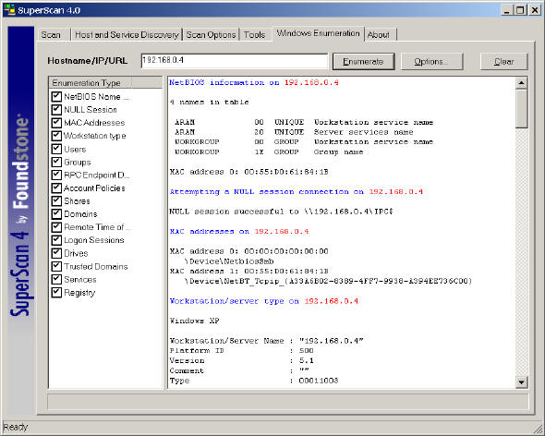Close the SuperScan 4.0 window
This screenshot has height=436, width=545.
pos(535,10)
